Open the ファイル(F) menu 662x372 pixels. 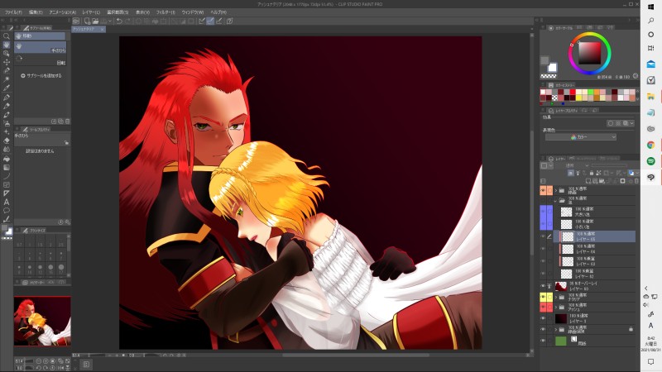[x=13, y=12]
